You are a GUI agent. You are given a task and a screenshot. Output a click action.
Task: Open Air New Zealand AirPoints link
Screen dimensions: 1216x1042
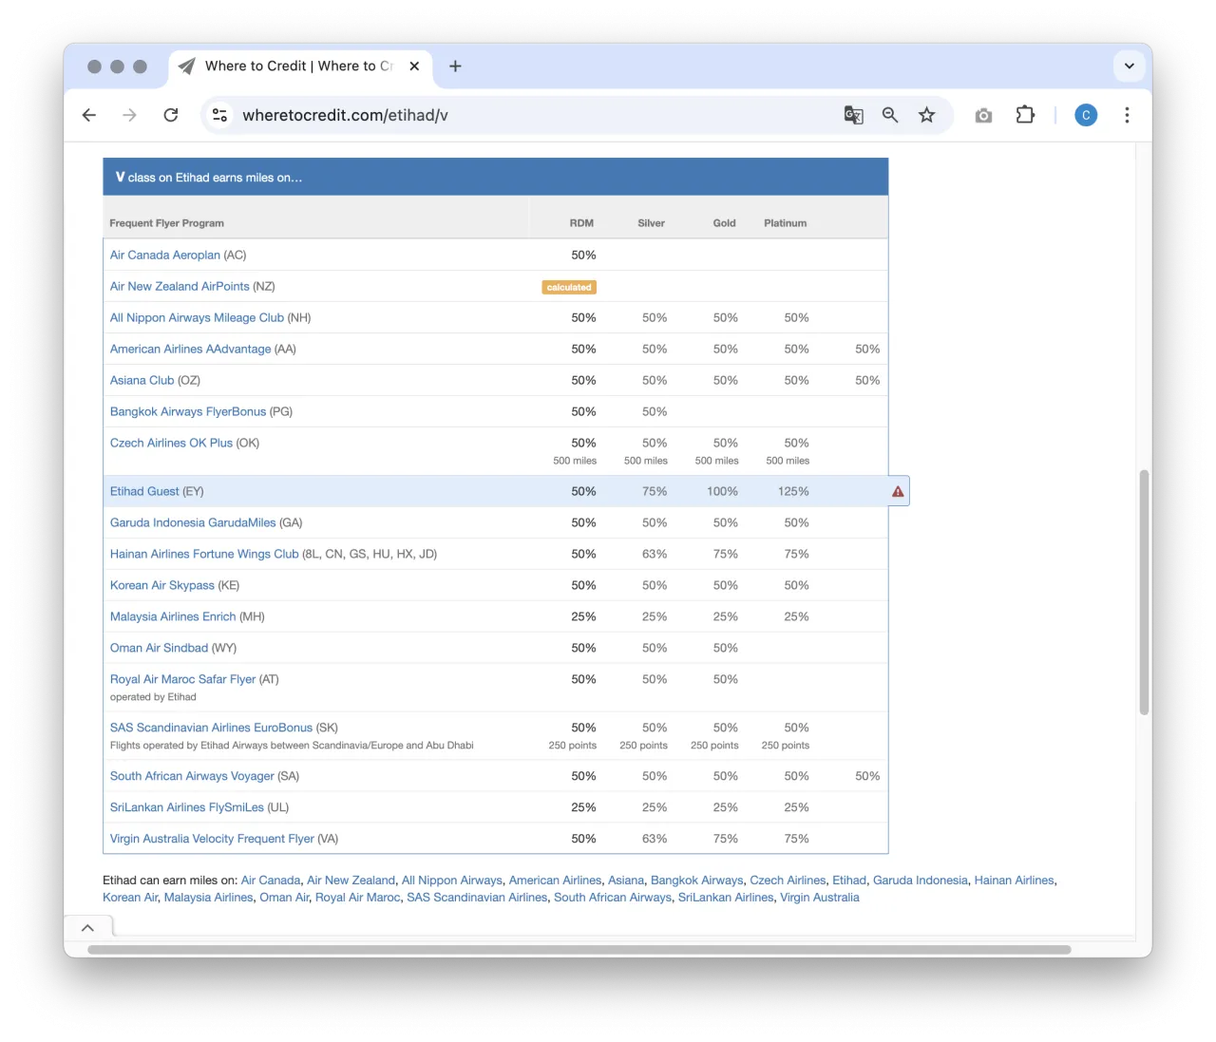click(x=180, y=286)
